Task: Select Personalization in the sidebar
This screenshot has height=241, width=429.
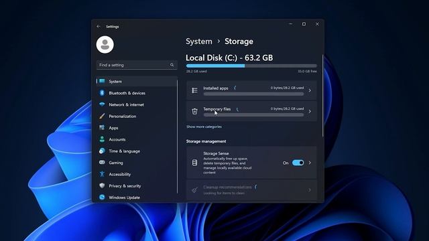Action: click(137, 116)
